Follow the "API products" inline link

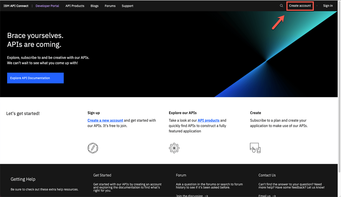pos(209,120)
